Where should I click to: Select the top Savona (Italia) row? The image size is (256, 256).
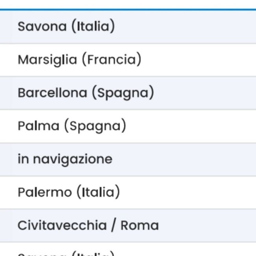click(66, 27)
